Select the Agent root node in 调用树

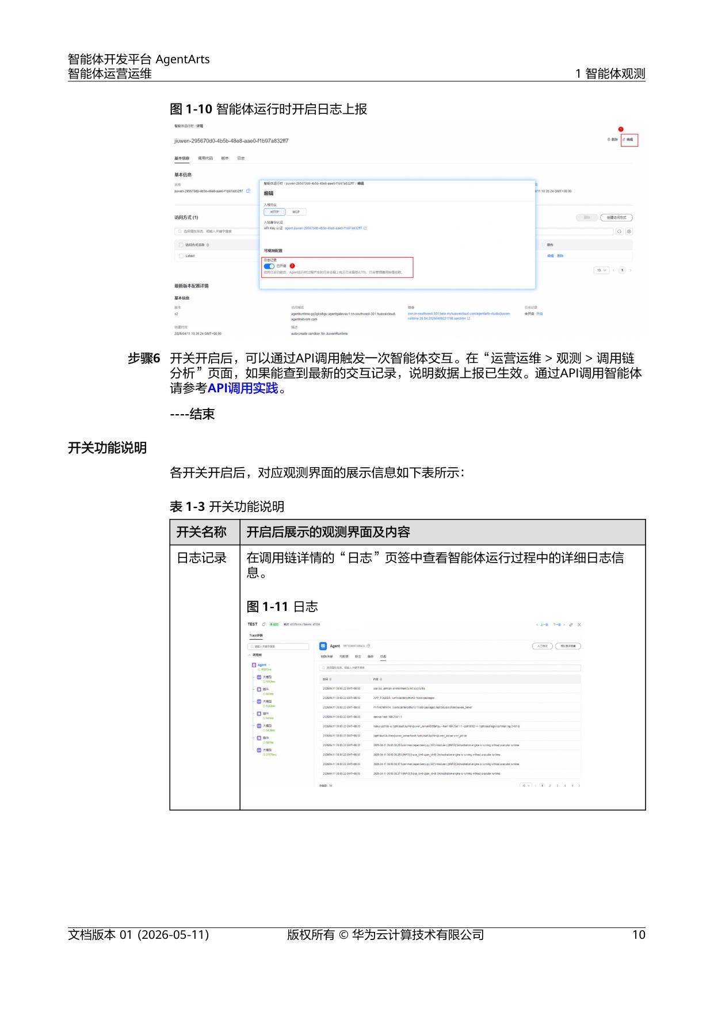tap(262, 665)
